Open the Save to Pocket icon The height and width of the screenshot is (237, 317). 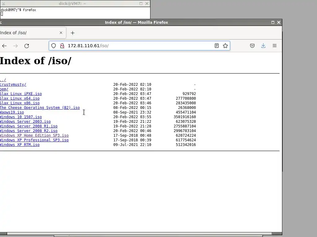252,46
